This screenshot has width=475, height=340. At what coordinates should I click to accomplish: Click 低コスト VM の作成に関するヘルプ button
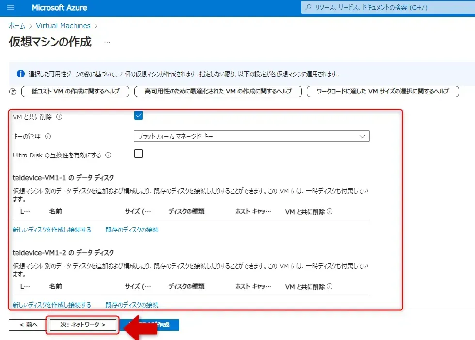75,92
